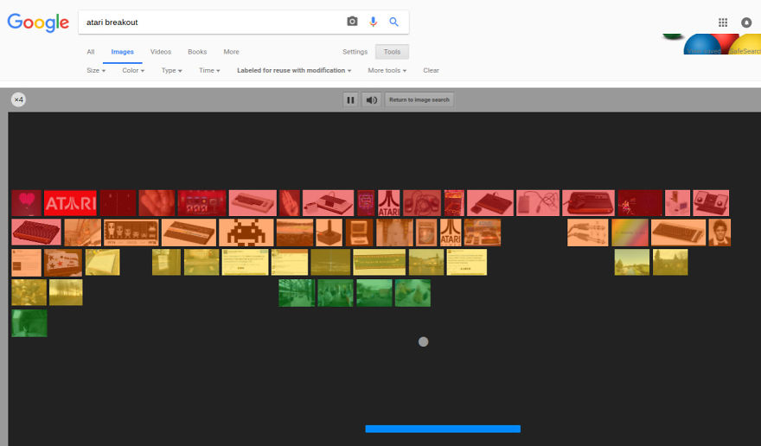
Task: Click the Clear filters link
Action: 431,70
